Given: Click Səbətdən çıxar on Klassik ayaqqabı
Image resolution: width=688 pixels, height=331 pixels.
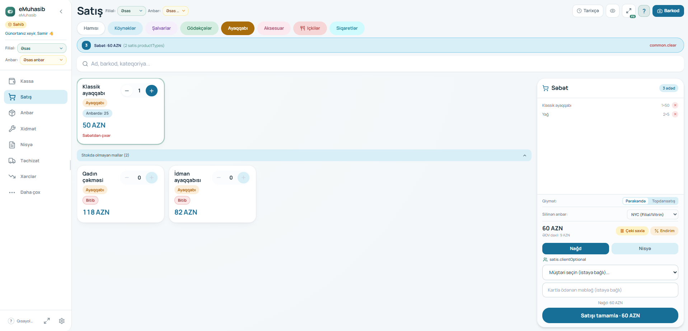Looking at the screenshot, I should tap(97, 135).
